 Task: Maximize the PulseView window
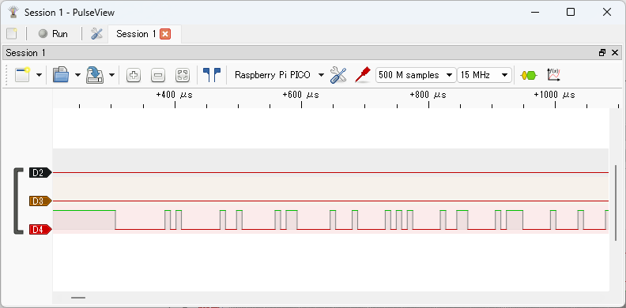(571, 13)
